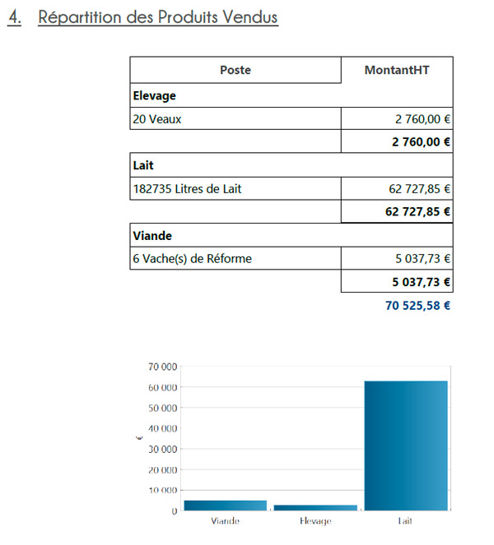Click the '70 000' y-axis label
Image resolution: width=494 pixels, height=545 pixels.
point(163,367)
